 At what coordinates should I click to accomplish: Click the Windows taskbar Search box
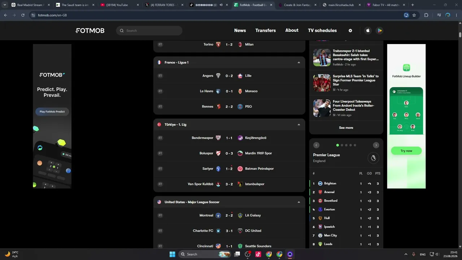(x=205, y=254)
